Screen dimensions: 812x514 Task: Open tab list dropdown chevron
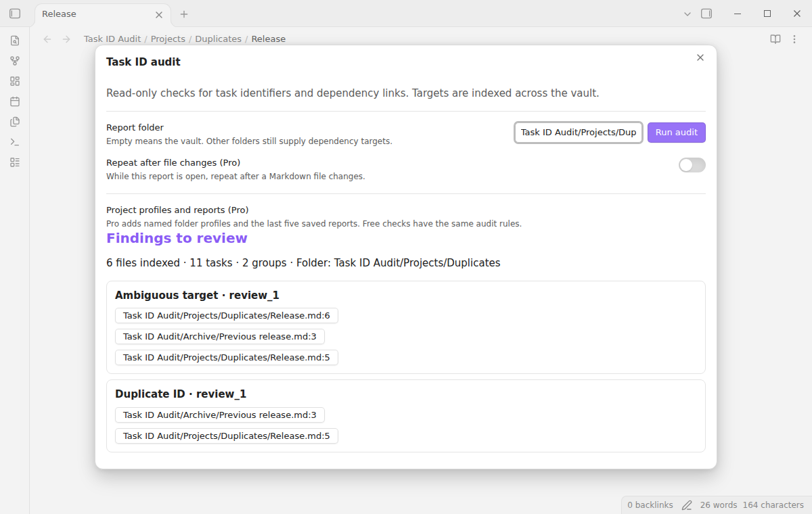pyautogui.click(x=687, y=14)
